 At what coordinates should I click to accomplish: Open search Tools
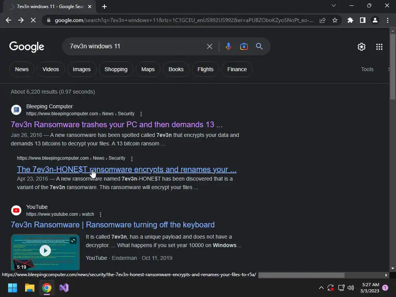point(367,69)
